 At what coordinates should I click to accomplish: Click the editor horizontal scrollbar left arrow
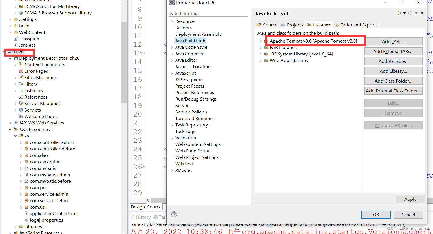148,200
